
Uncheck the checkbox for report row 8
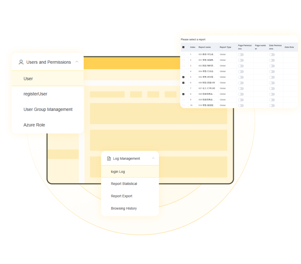point(183,94)
